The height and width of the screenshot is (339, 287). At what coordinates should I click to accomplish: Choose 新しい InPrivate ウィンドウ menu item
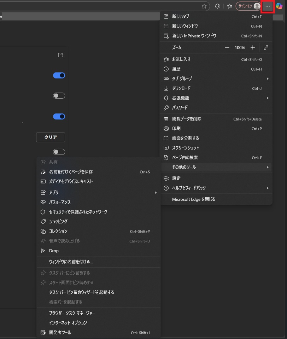tap(194, 36)
